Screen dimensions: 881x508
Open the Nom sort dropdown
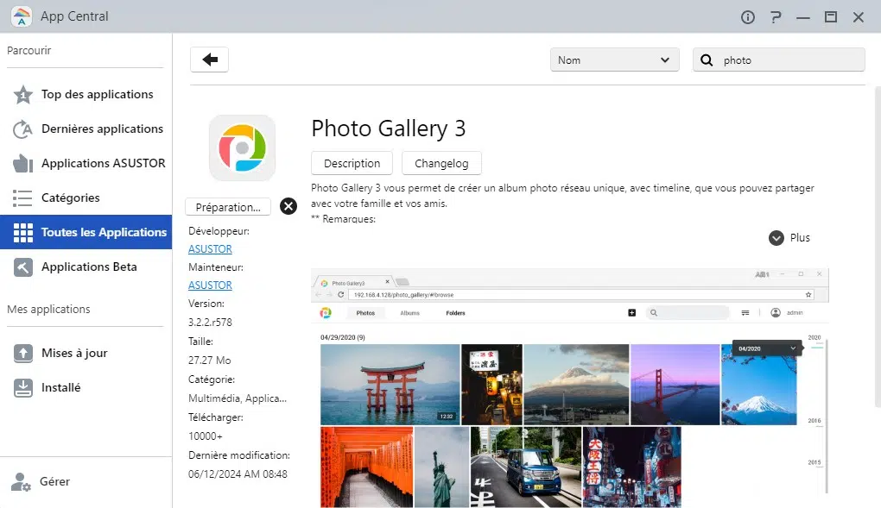tap(614, 60)
